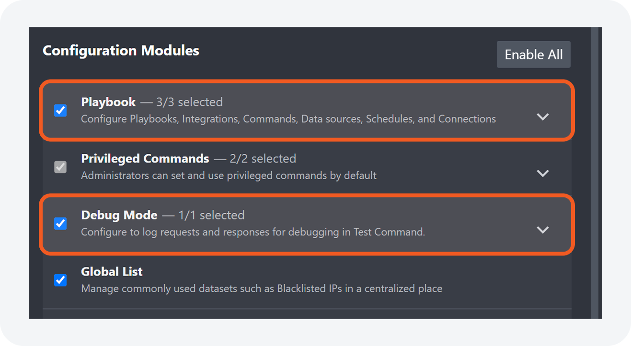The height and width of the screenshot is (346, 631).
Task: Select the Privileged Commands title
Action: pos(145,159)
